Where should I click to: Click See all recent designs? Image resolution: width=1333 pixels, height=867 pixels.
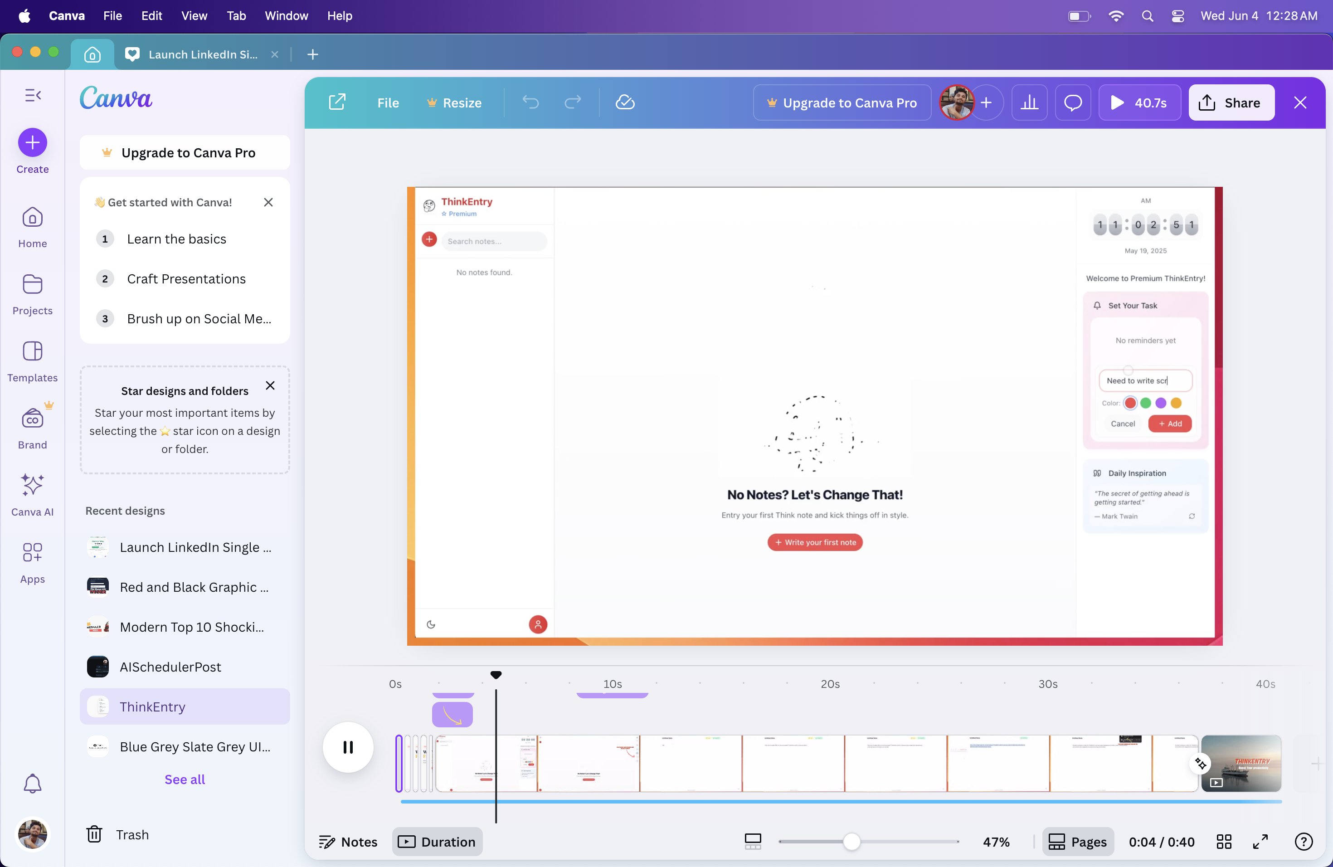pos(185,779)
